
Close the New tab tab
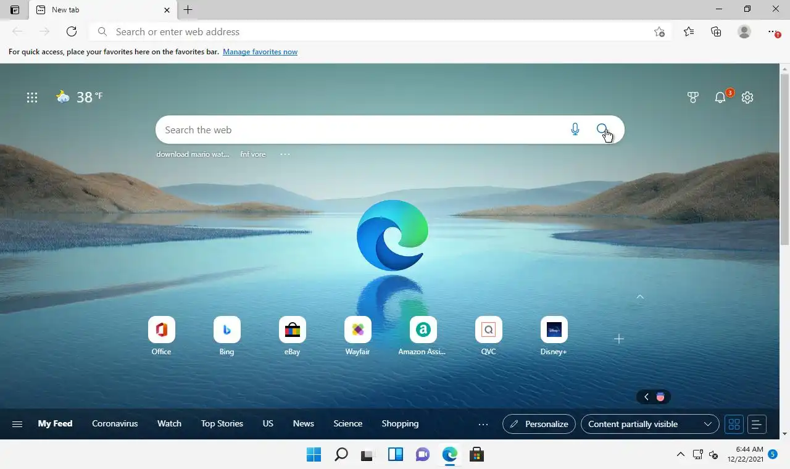pos(167,10)
